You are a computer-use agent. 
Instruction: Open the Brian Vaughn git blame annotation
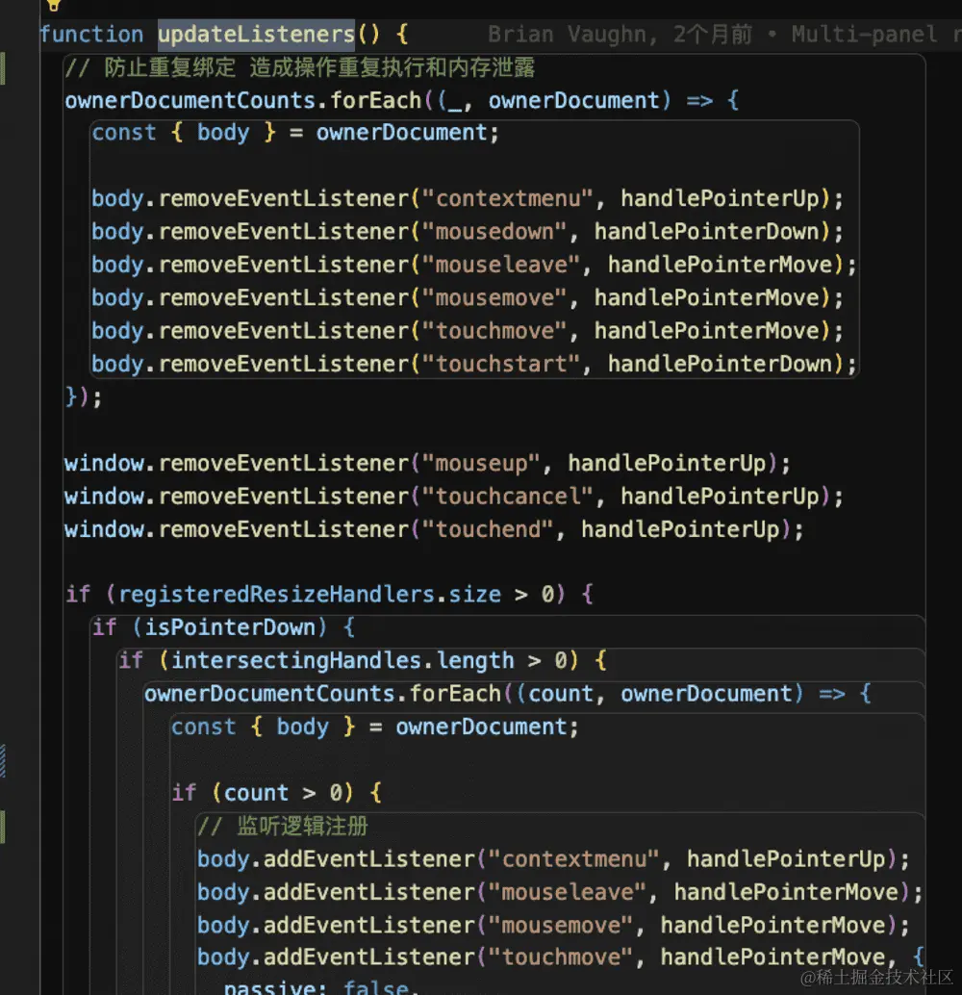pyautogui.click(x=723, y=35)
